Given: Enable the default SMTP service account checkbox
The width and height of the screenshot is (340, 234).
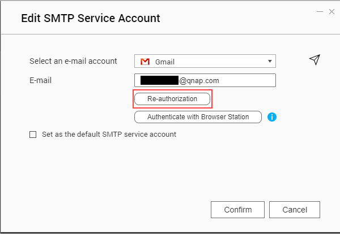Looking at the screenshot, I should [33, 135].
